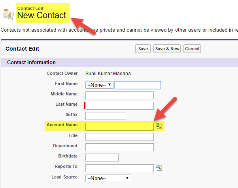Focus the Account Name input field
Screen dimensions: 238x188
119,126
